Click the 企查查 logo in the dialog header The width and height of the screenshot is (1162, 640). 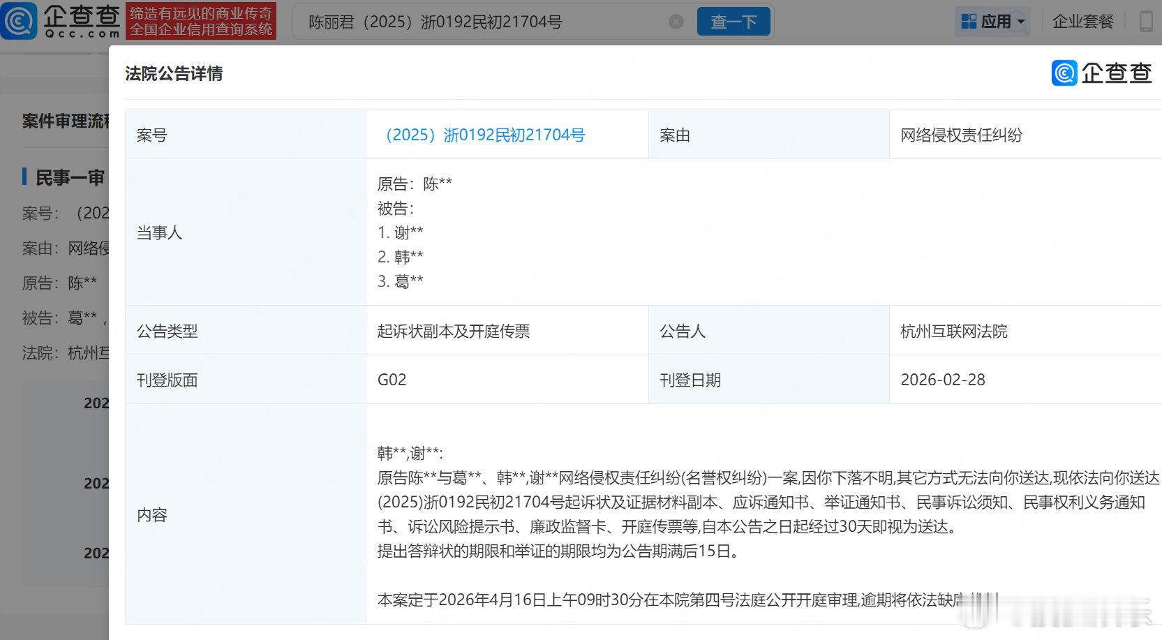tap(1101, 73)
